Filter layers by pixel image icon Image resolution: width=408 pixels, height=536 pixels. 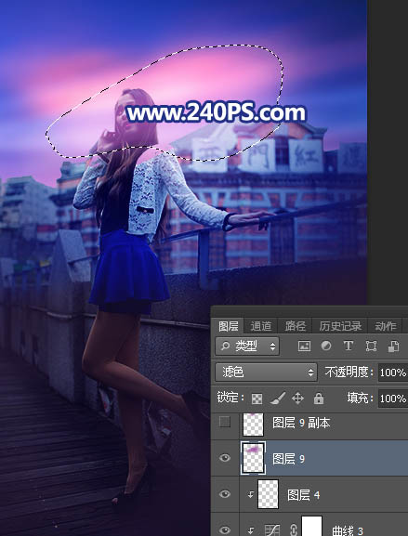(x=304, y=346)
